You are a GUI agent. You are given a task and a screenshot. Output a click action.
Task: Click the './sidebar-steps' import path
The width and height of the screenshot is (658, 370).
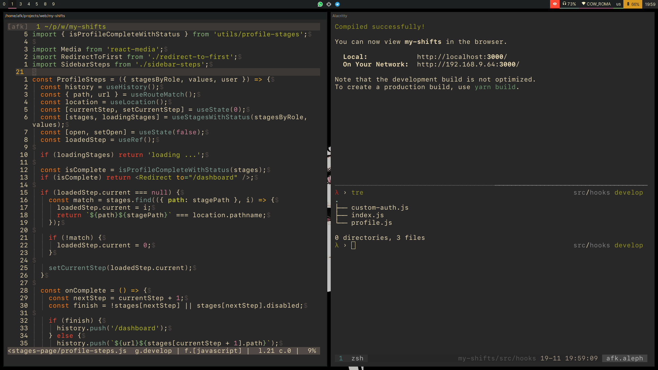point(170,64)
